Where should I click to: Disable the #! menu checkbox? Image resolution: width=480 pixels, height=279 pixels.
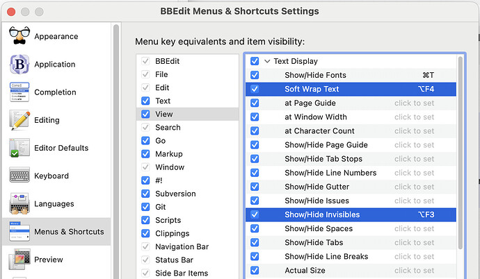click(145, 180)
